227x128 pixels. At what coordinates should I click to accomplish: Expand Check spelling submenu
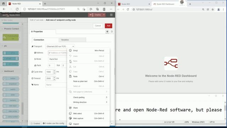[88, 97]
